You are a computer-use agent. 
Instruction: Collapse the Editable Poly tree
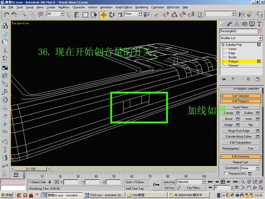(223, 45)
